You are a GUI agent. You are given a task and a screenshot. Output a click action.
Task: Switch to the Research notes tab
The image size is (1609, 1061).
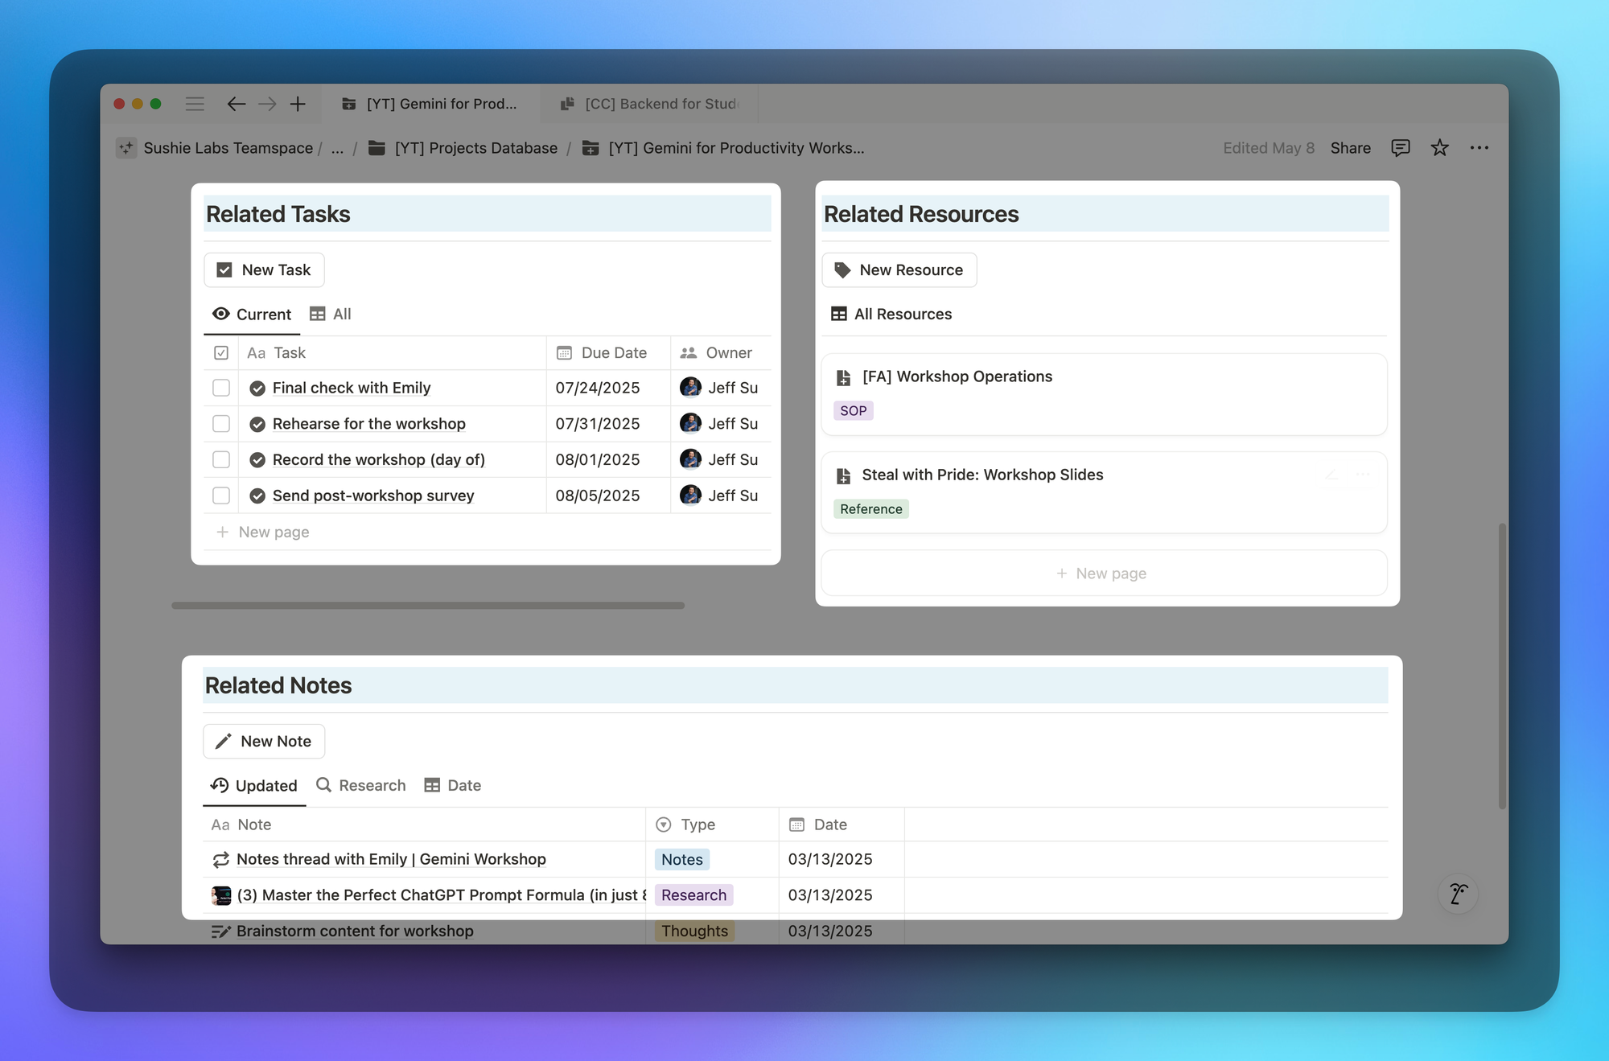pyautogui.click(x=361, y=785)
